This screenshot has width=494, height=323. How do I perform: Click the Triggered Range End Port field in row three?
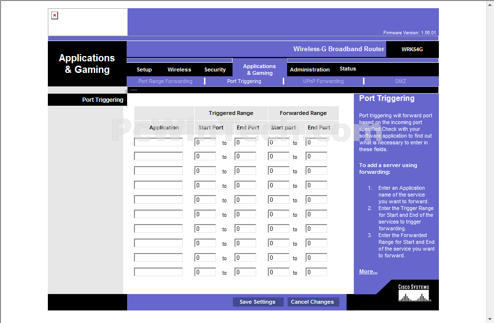(x=245, y=171)
